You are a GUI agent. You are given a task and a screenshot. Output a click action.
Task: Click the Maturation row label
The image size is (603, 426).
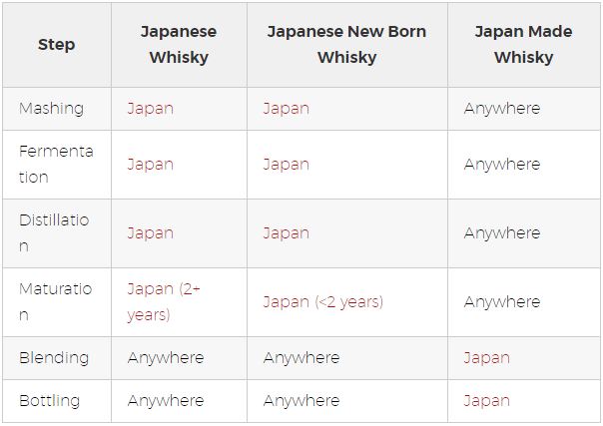coord(55,302)
